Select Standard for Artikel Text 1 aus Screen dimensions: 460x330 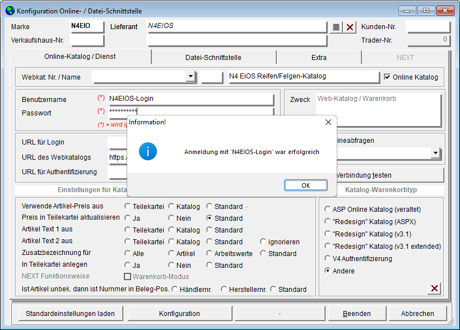click(x=209, y=230)
